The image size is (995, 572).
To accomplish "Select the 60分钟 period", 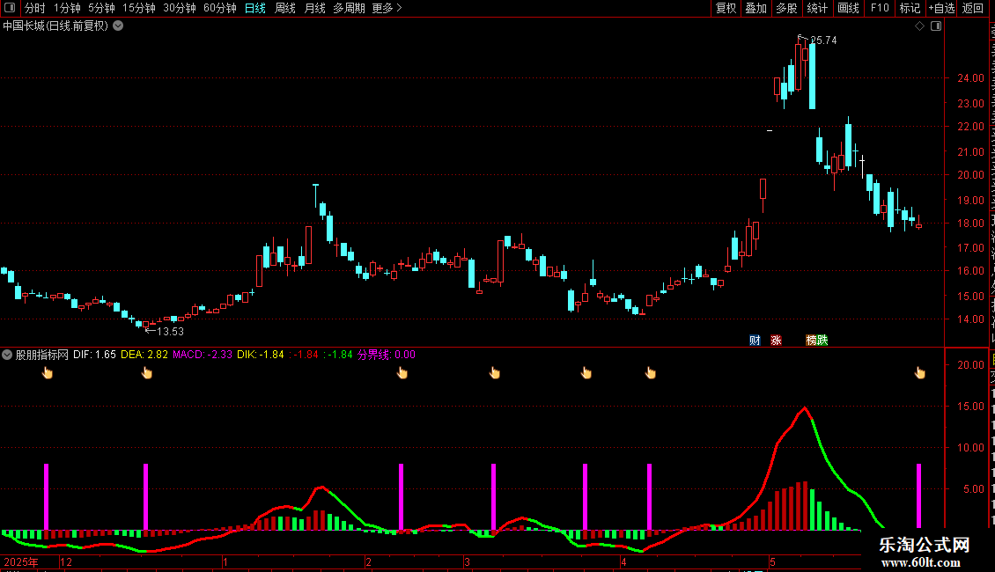I will tap(219, 8).
